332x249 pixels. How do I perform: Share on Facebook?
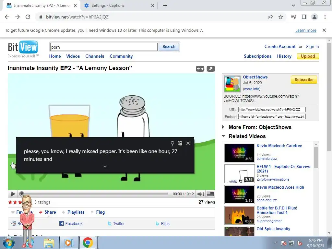click(x=71, y=224)
